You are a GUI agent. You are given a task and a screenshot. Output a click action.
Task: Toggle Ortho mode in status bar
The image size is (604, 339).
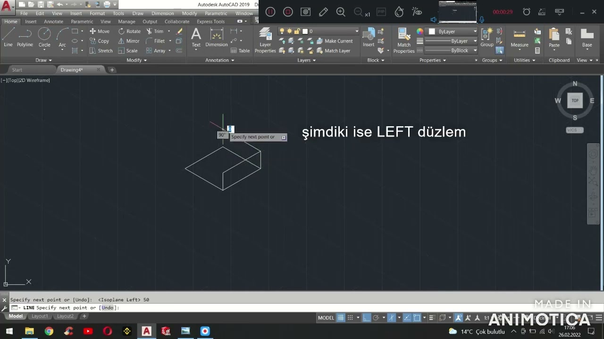[367, 318]
